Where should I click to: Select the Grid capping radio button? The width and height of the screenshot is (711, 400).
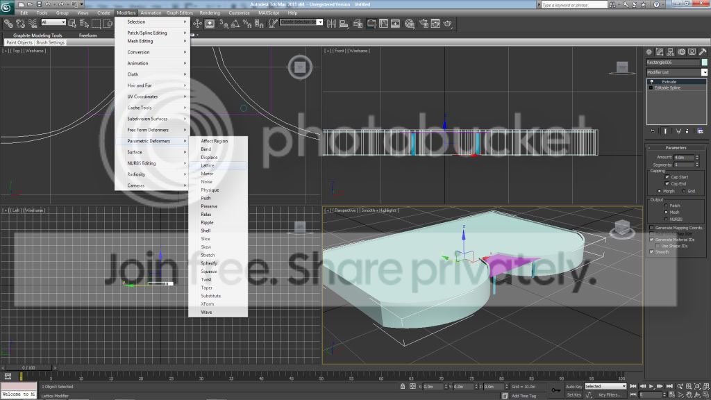click(683, 191)
